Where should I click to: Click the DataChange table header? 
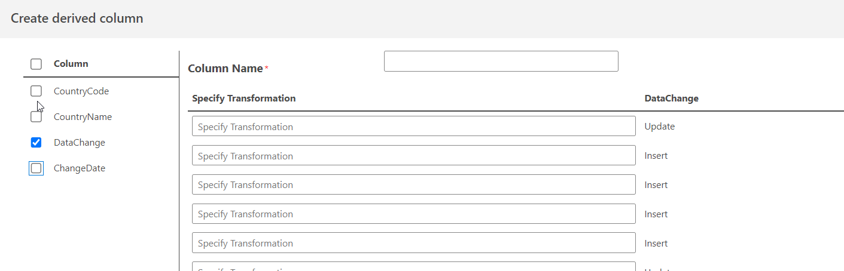point(671,98)
